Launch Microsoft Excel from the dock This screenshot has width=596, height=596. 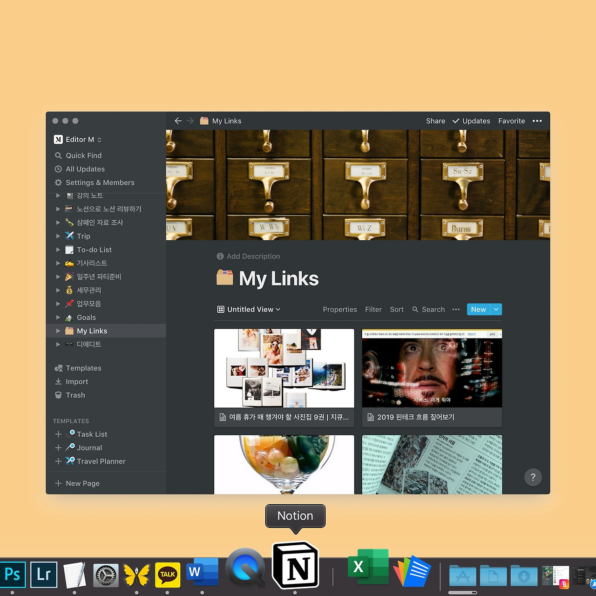pyautogui.click(x=368, y=566)
